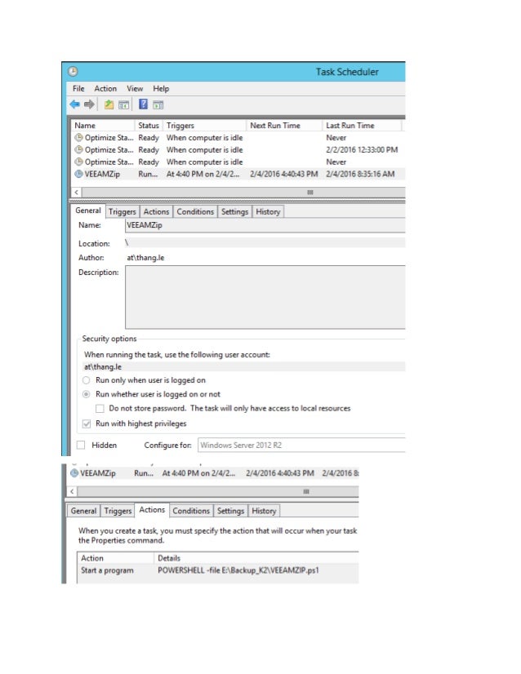Click the VEEAMZip task clock icon in upper list
This screenshot has height=674, width=521.
78,174
